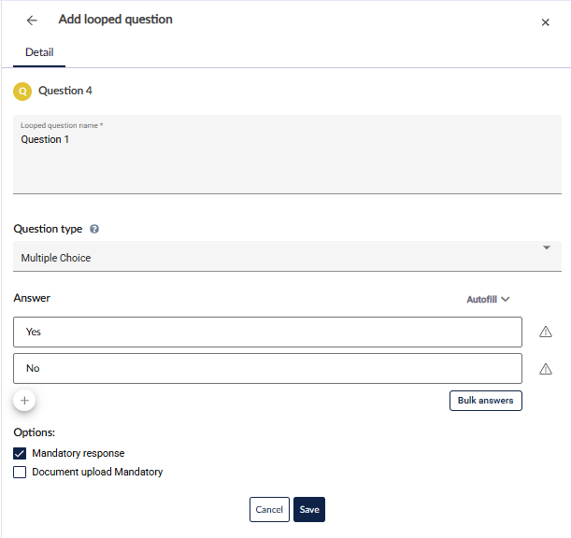Click the warning icon beside Yes answer
The width and height of the screenshot is (571, 538).
click(547, 332)
